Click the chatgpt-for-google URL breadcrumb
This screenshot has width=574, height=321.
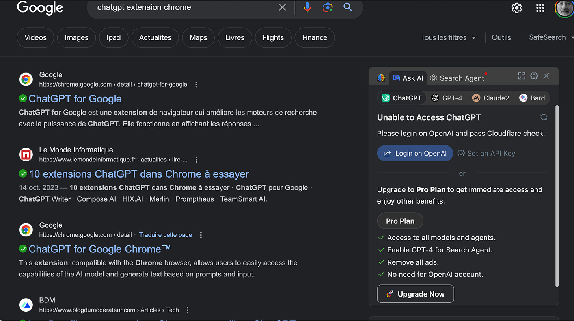coord(113,84)
